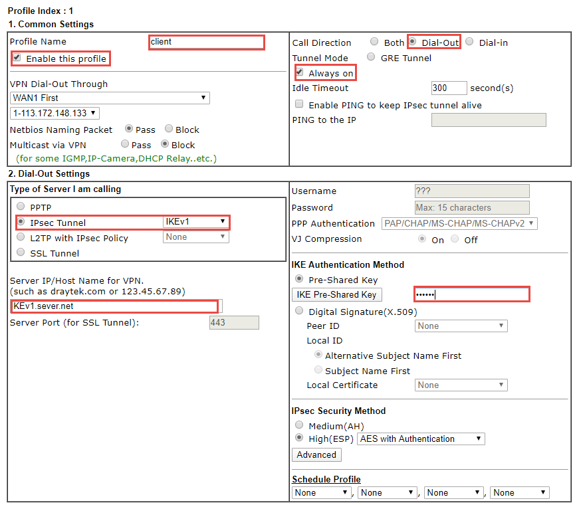Open the WAN1 First dial-out dropdown
577x505 pixels.
(x=110, y=98)
